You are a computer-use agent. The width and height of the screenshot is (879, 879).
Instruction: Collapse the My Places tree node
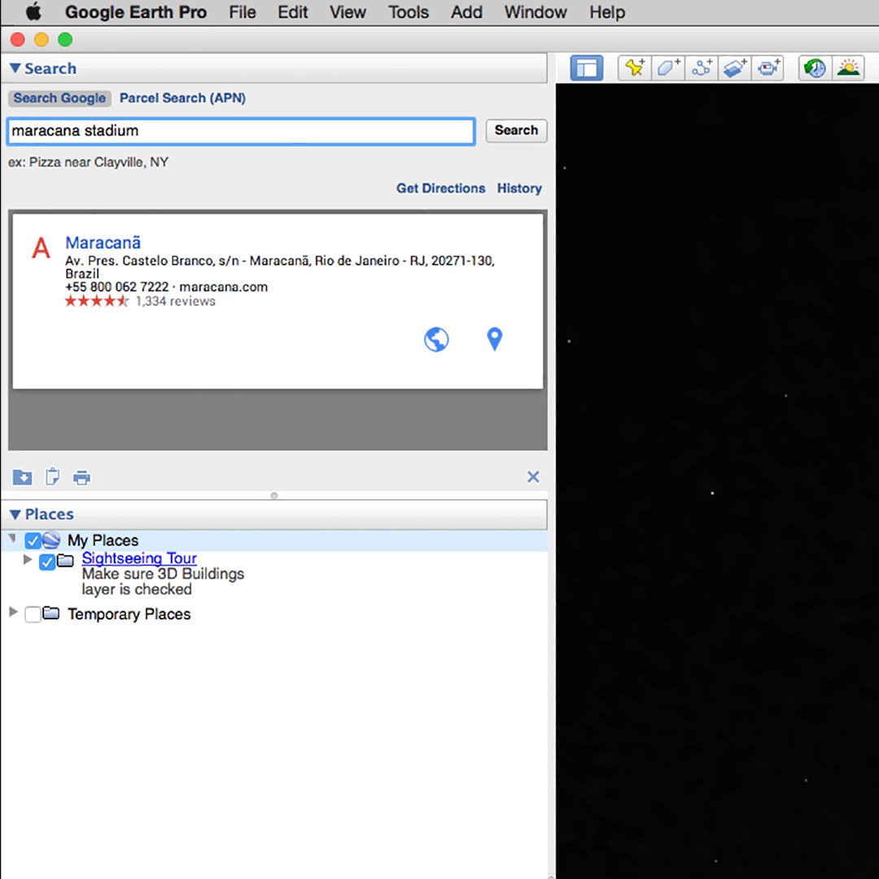click(x=12, y=539)
